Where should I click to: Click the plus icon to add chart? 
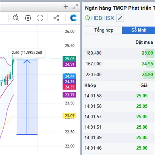[x=66, y=7]
